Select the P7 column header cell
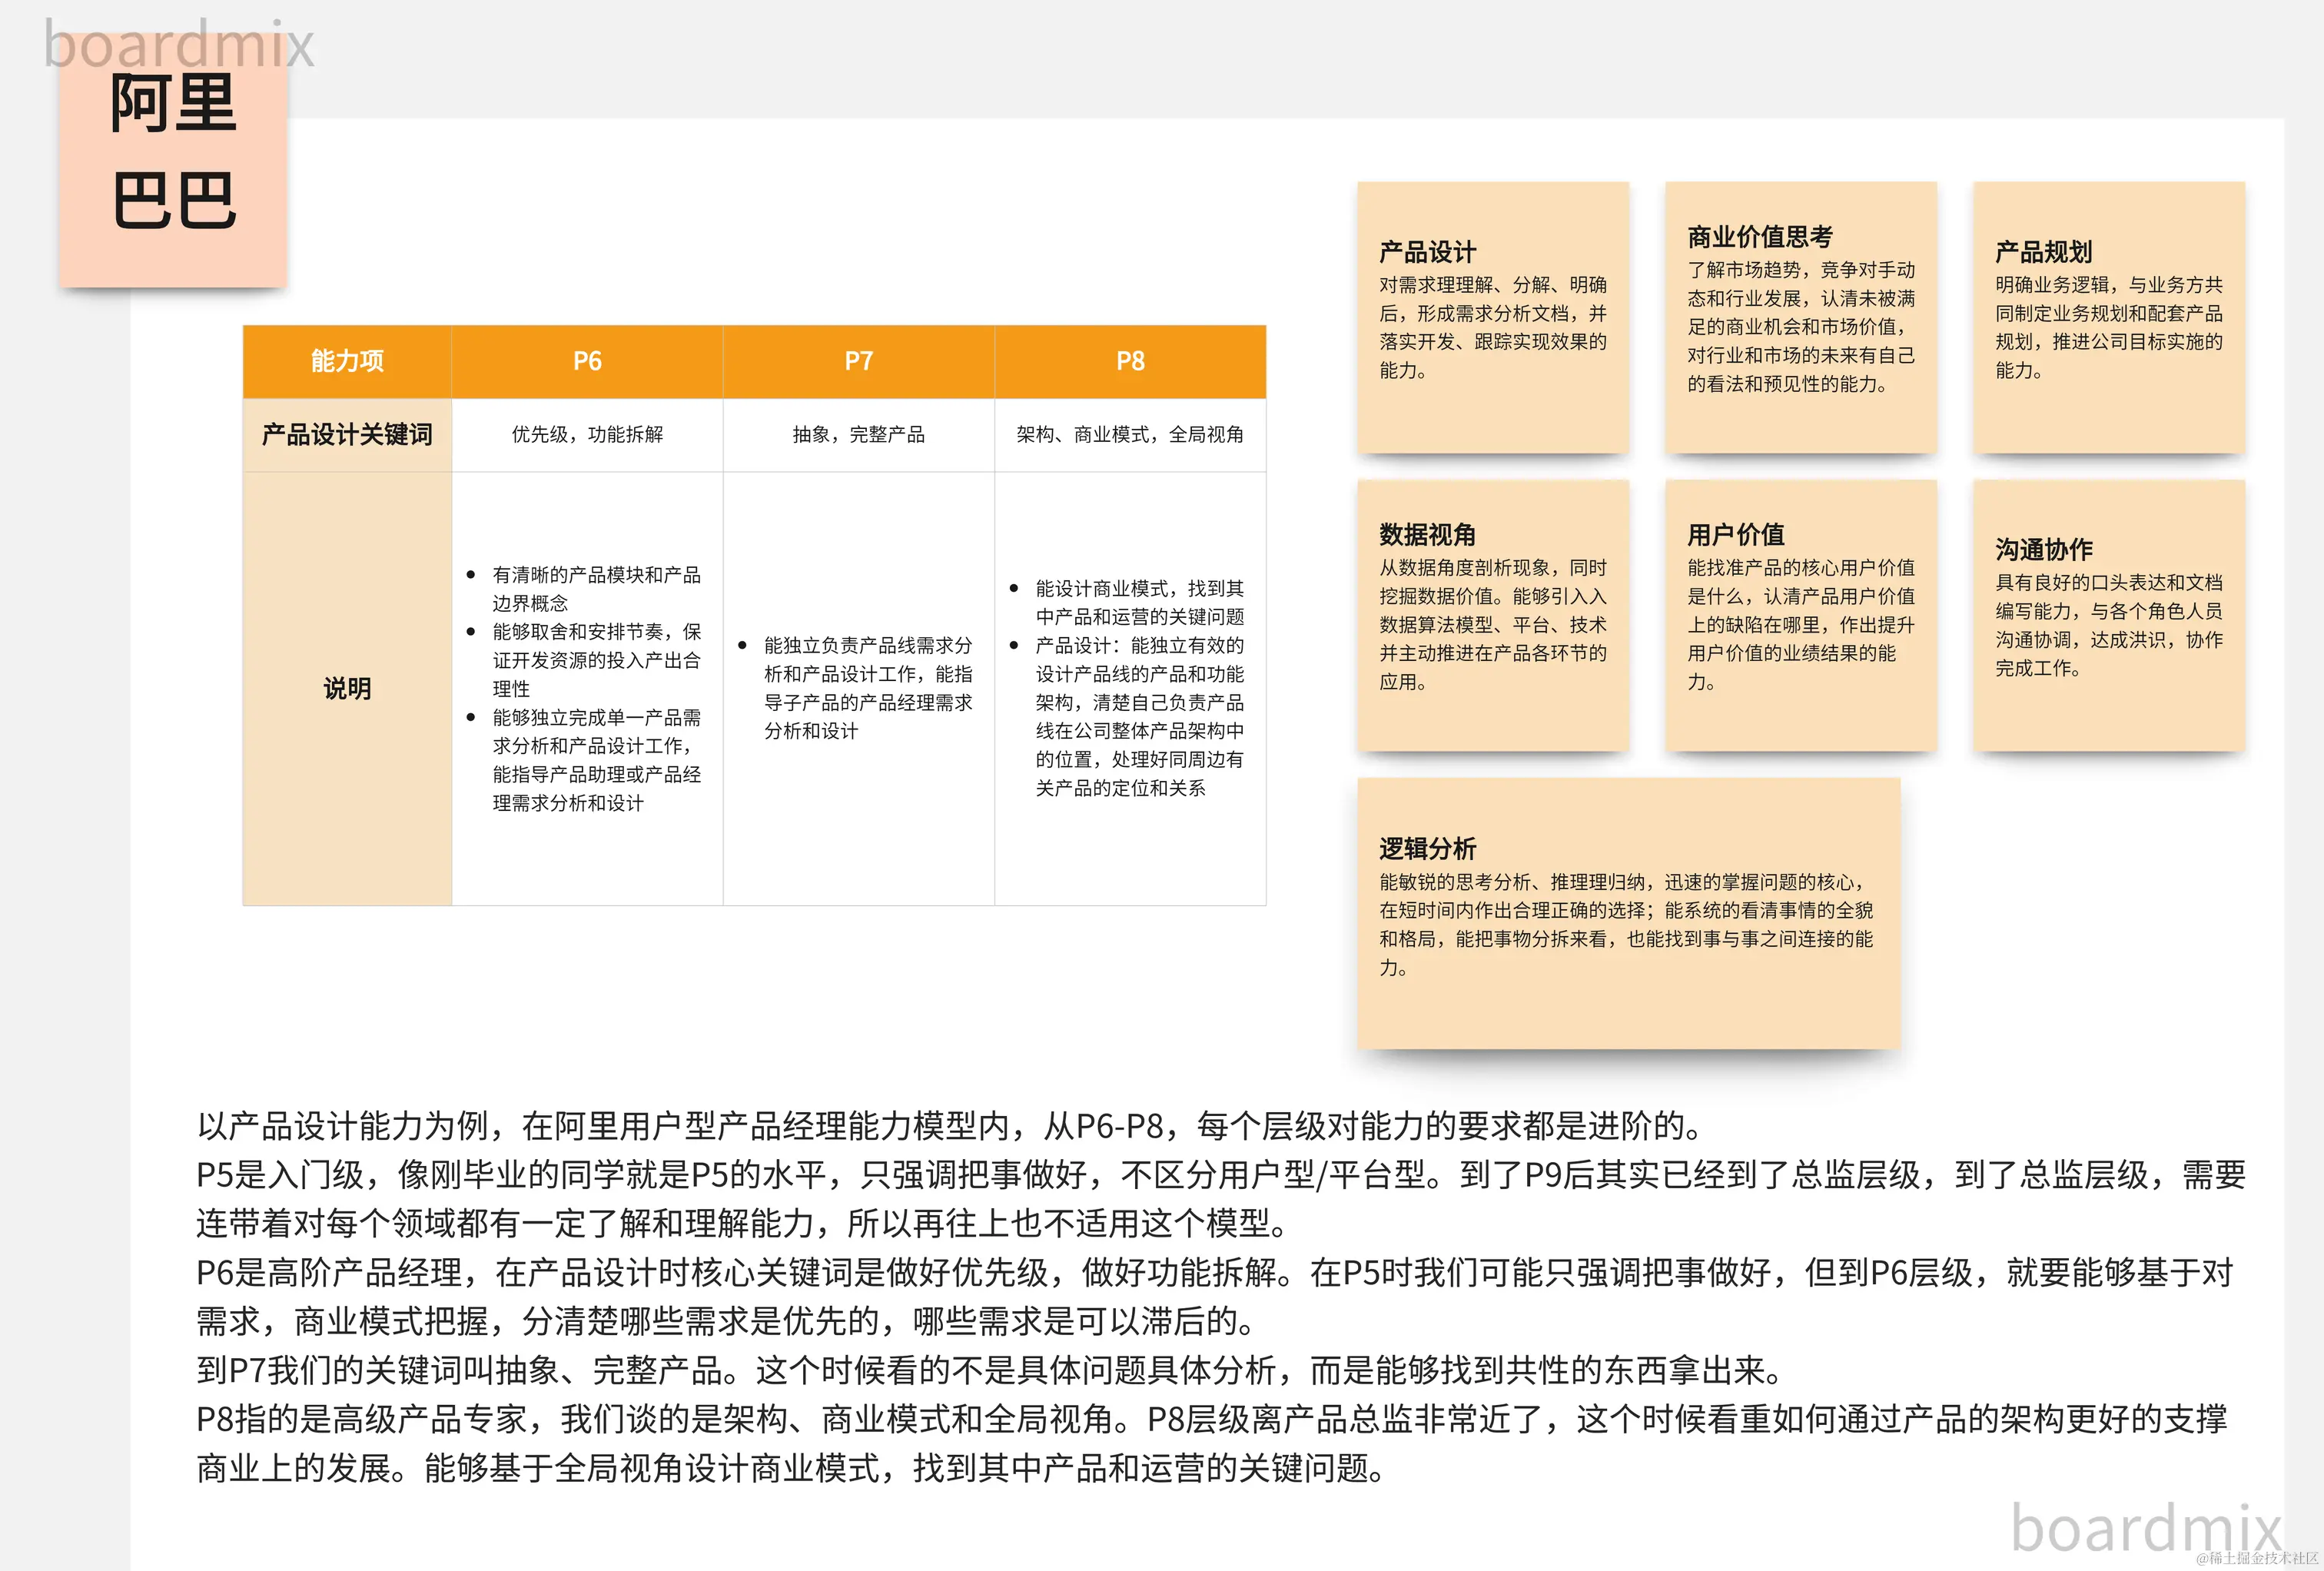Screen dimensions: 2324x1571 [x=858, y=362]
